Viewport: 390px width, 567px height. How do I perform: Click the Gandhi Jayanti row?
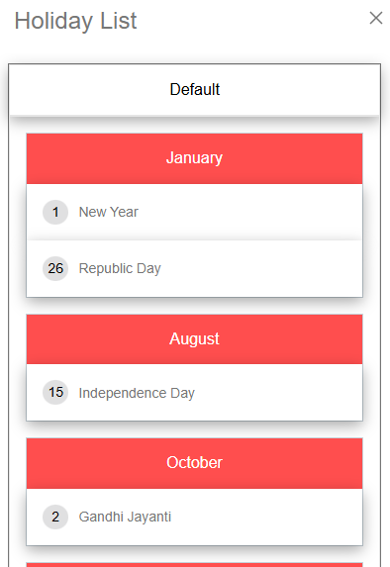pyautogui.click(x=195, y=517)
